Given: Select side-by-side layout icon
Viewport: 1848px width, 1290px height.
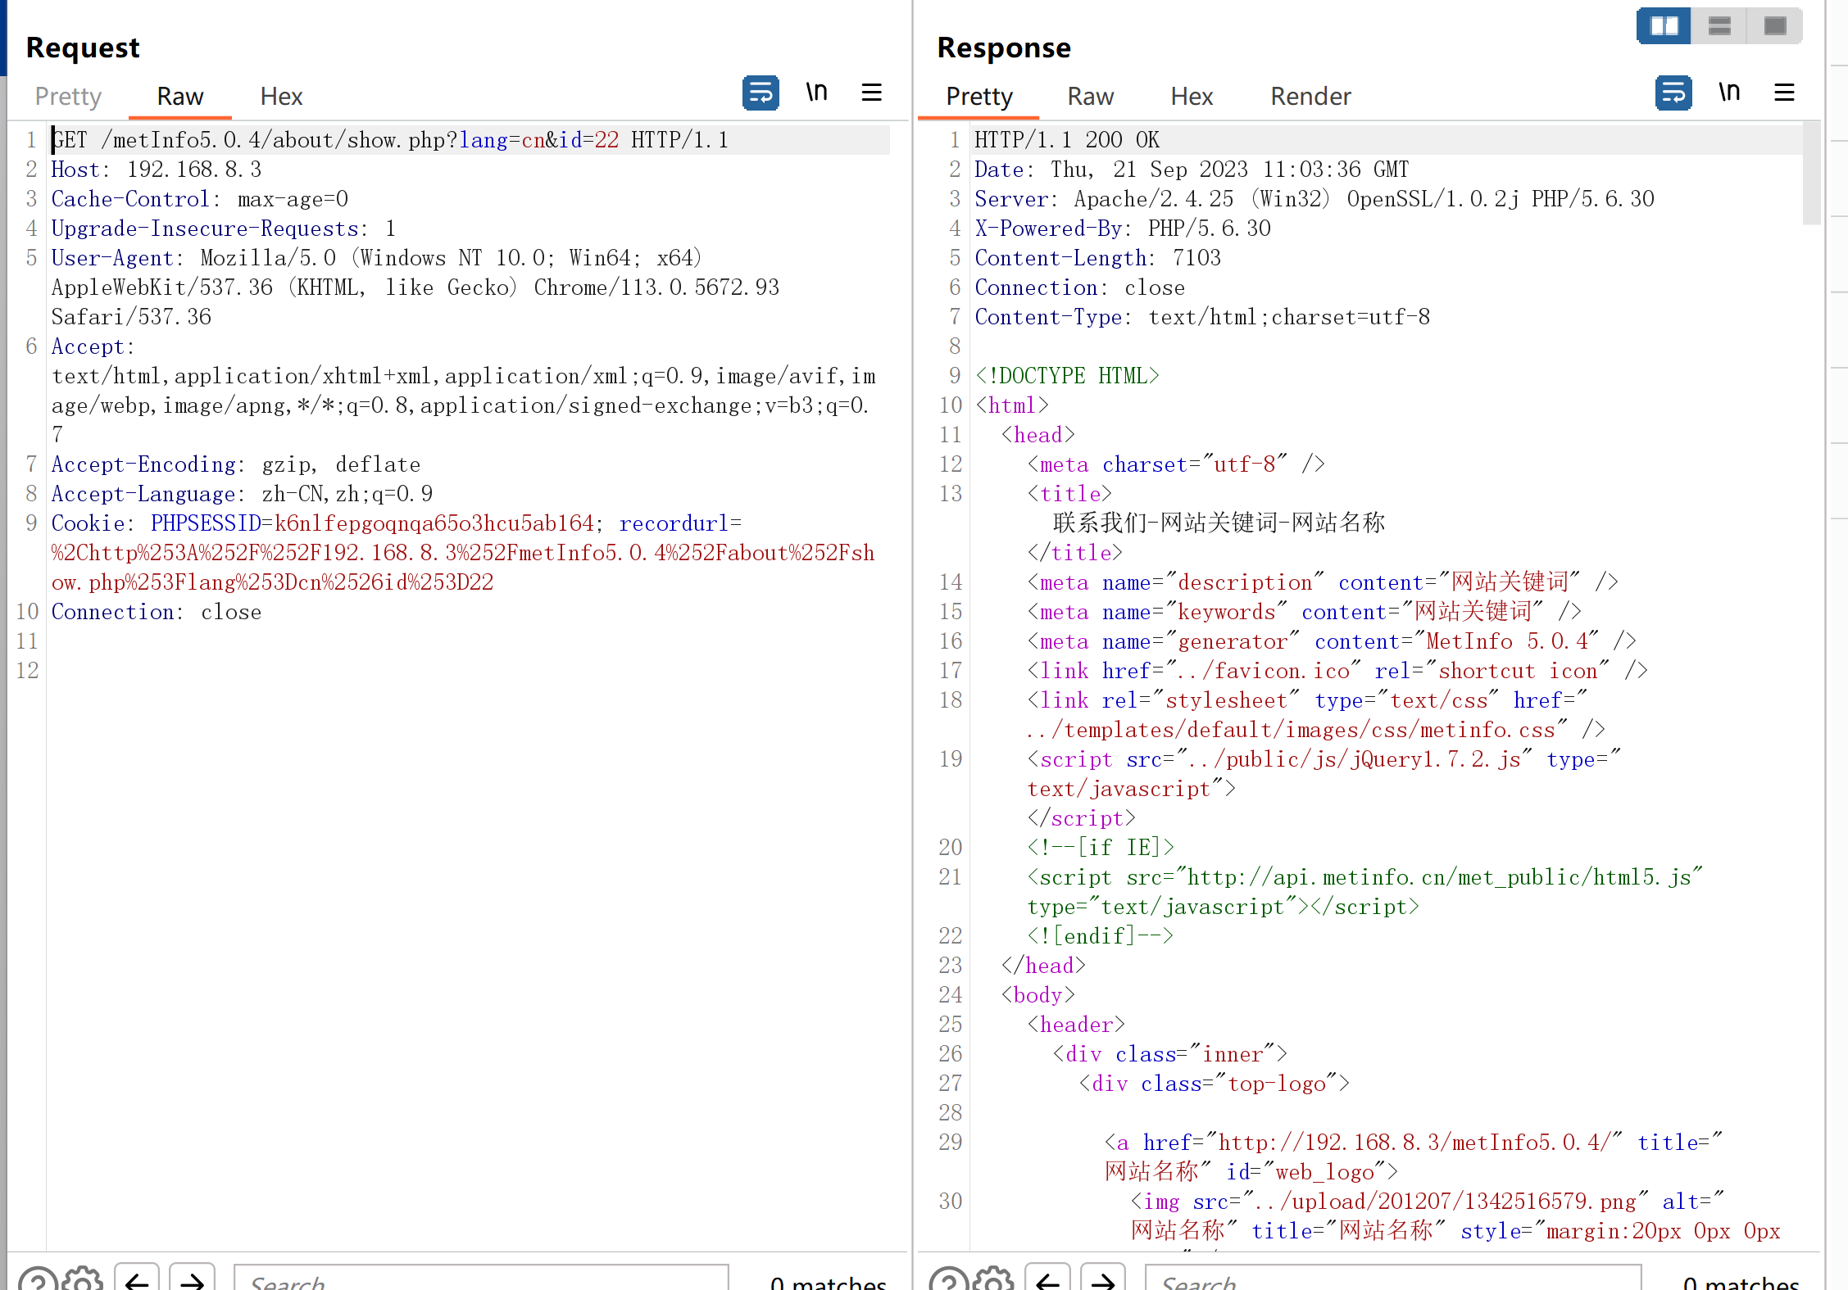Looking at the screenshot, I should (x=1664, y=26).
